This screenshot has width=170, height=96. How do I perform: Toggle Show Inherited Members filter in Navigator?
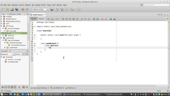[3, 87]
